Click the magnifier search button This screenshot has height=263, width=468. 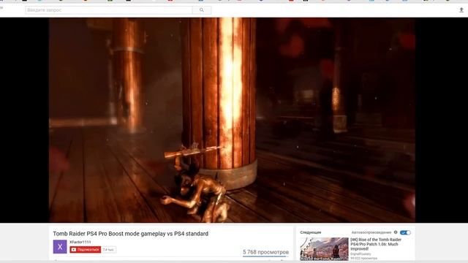click(202, 10)
